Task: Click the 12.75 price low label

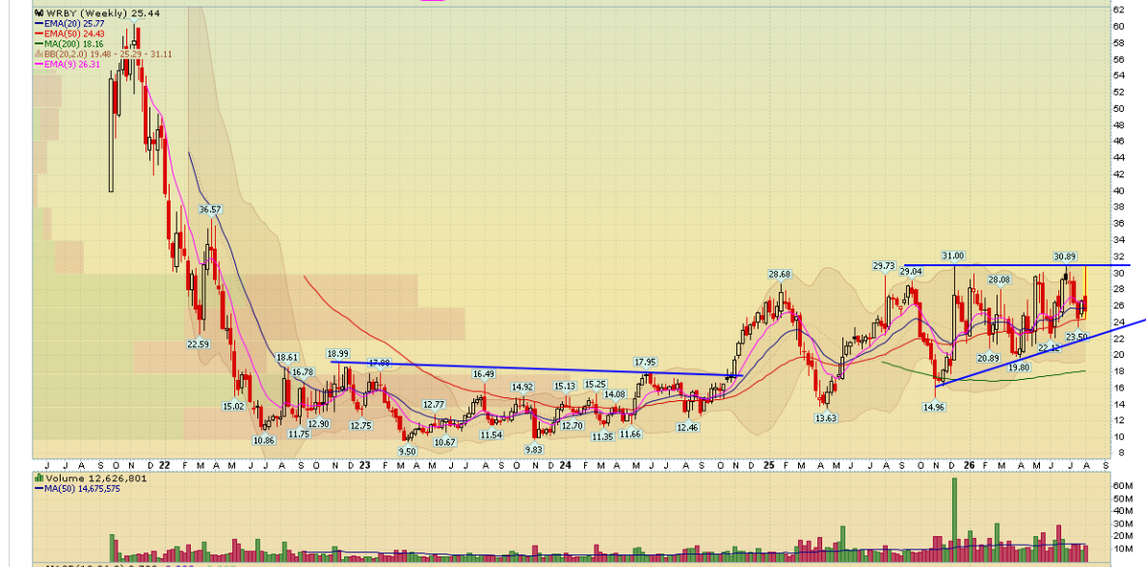Action: click(x=360, y=426)
